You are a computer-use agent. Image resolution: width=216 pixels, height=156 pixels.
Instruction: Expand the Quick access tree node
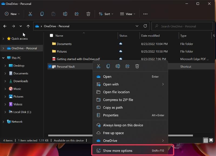coord(3,39)
